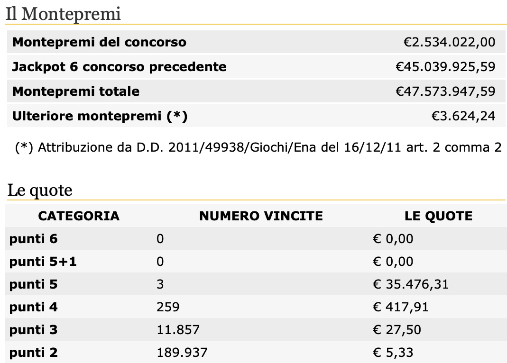Click the €3.624,24 value

(463, 116)
